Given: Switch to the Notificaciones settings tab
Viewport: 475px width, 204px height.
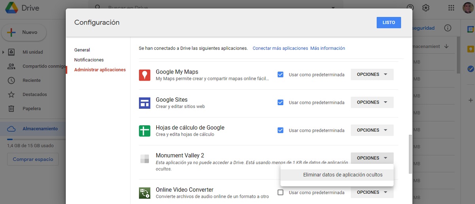Looking at the screenshot, I should (89, 60).
